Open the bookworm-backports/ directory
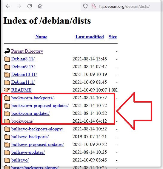The image size is (163, 169). 32,98
